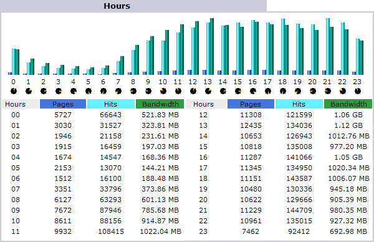Viewport: 374px width, 242px height.
Task: Click the clock icon under hour 8
Action: pos(133,91)
